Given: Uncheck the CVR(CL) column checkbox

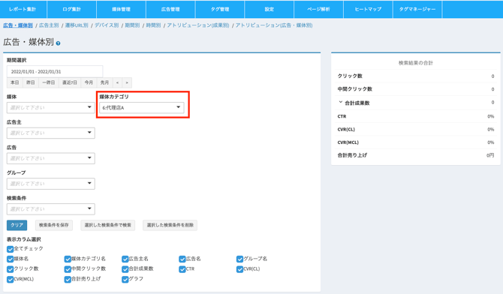Looking at the screenshot, I should (240, 269).
